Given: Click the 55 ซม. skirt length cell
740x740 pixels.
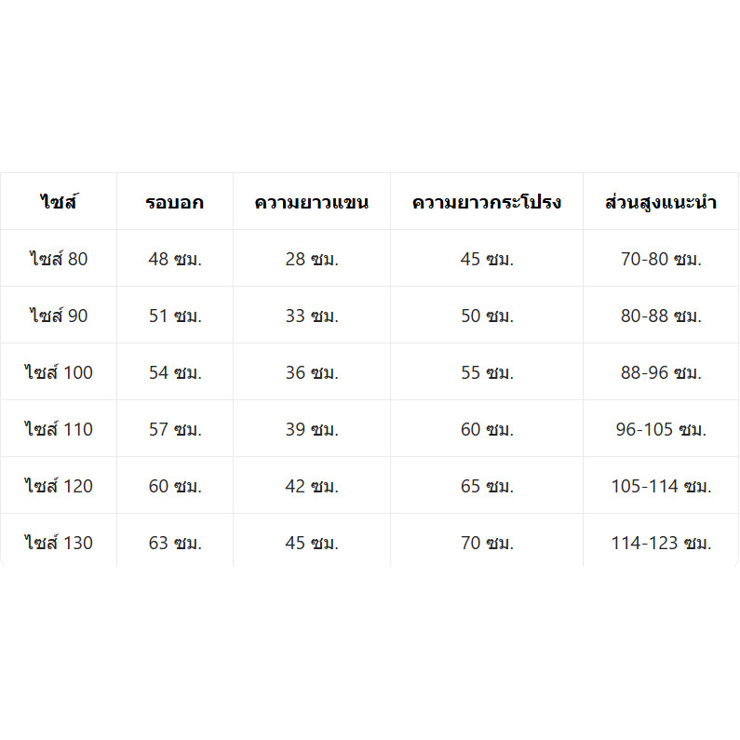Looking at the screenshot, I should [487, 372].
